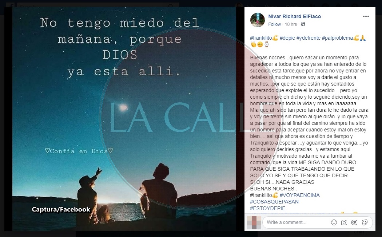Click the commenter avatar beside comment box

(254, 222)
